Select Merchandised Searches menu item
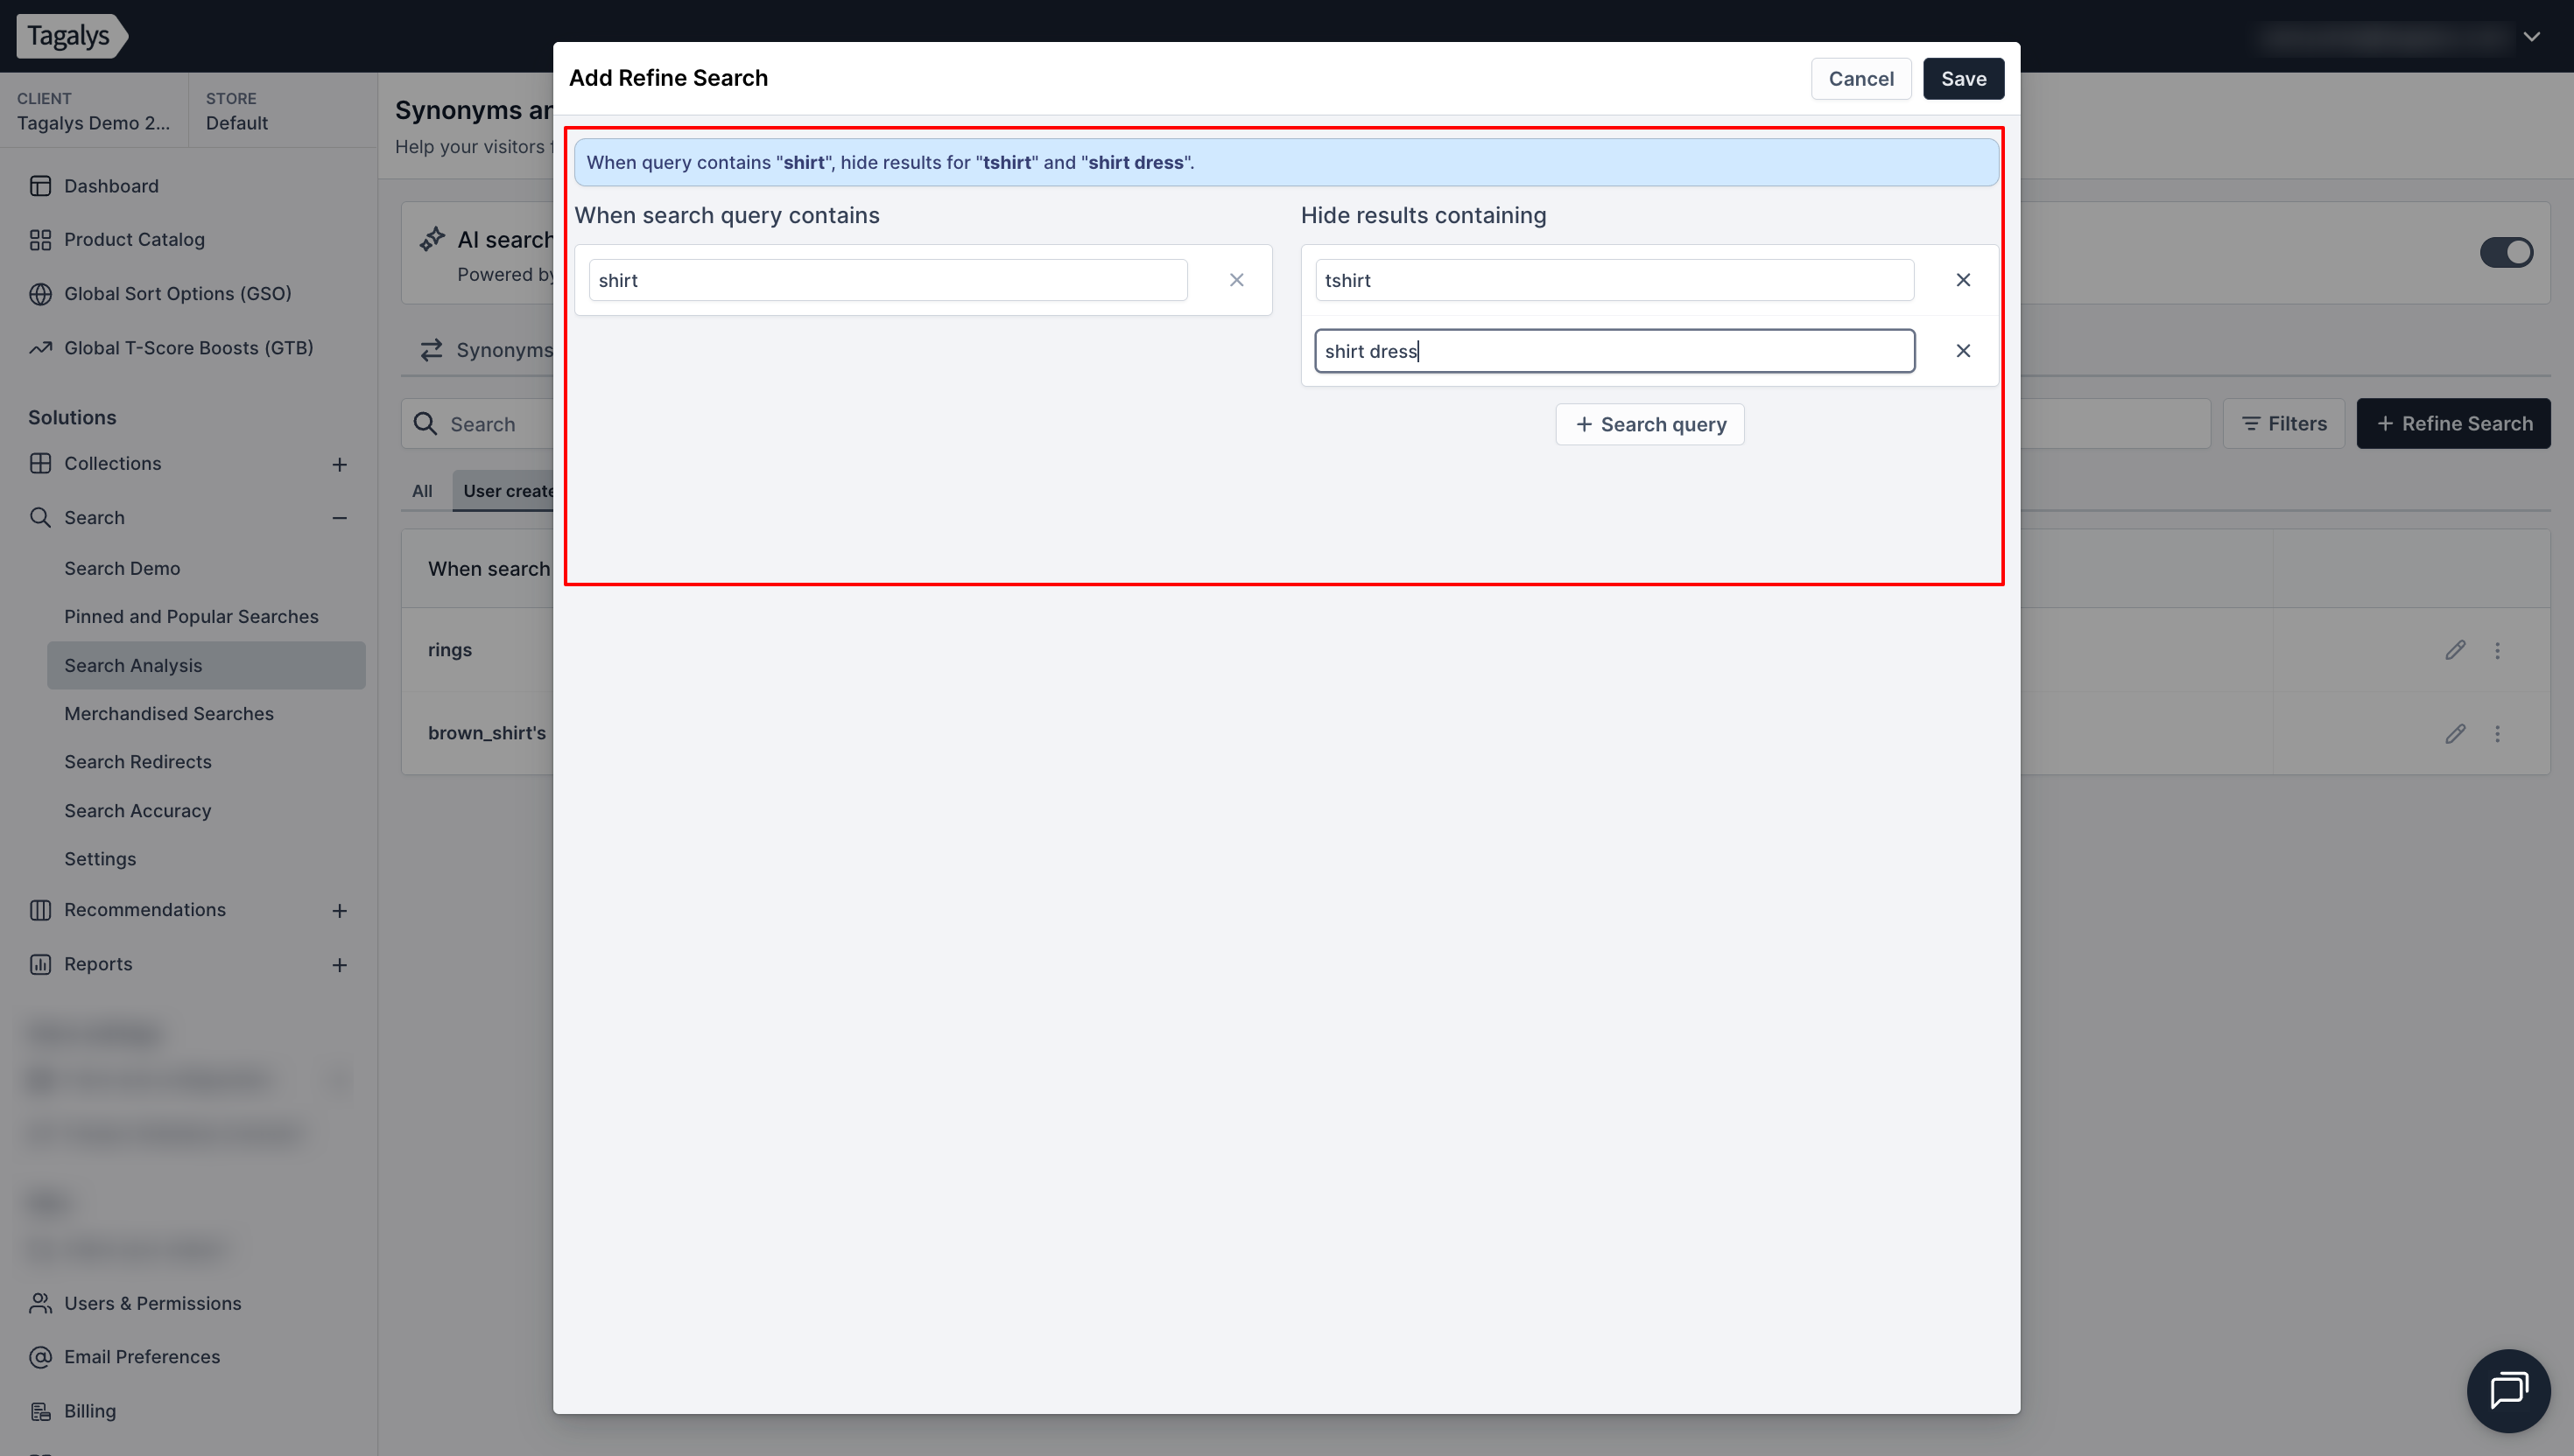 click(168, 713)
